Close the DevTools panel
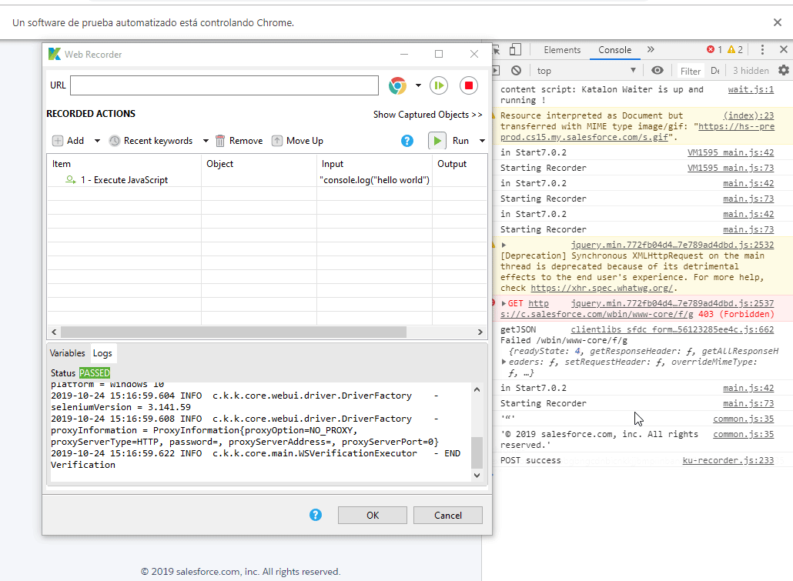This screenshot has width=793, height=581. coord(784,49)
